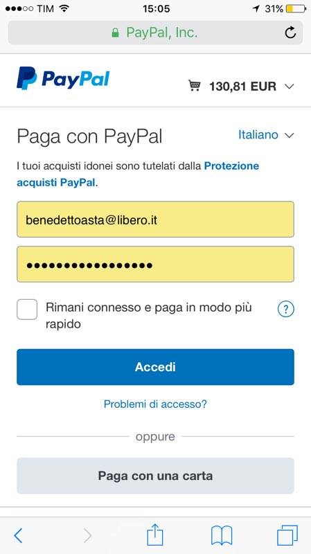This screenshot has width=311, height=554.
Task: Tap the PayPal logo
Action: (63, 78)
